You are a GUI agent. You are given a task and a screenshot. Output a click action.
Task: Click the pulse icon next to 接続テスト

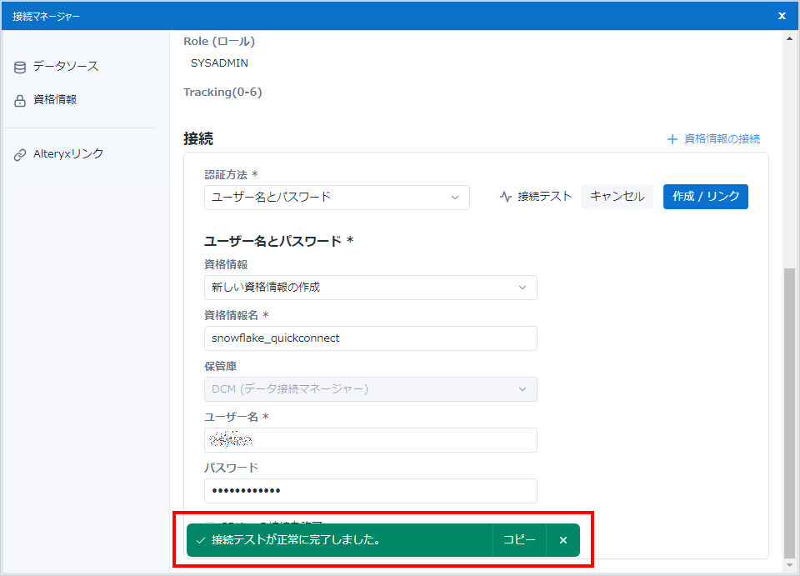tap(506, 197)
